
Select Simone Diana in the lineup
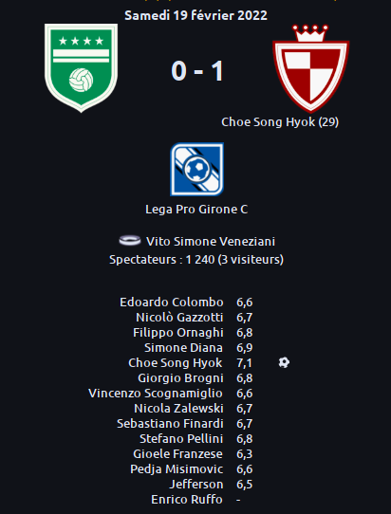(183, 348)
